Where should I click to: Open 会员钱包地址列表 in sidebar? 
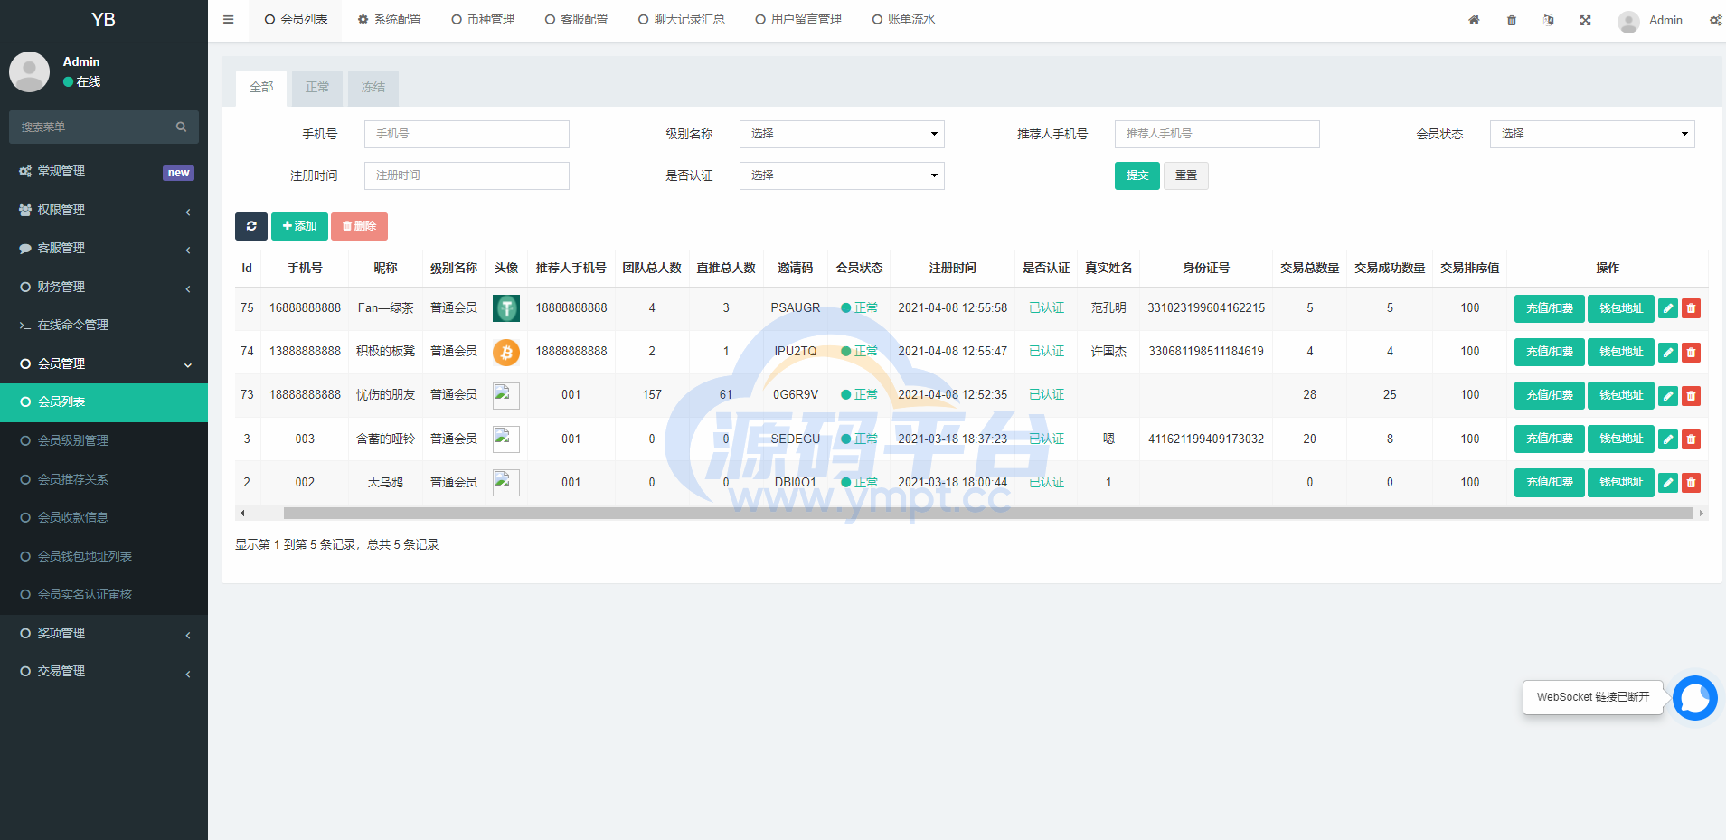pyautogui.click(x=104, y=556)
